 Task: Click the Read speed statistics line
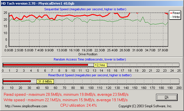[x=66, y=94]
